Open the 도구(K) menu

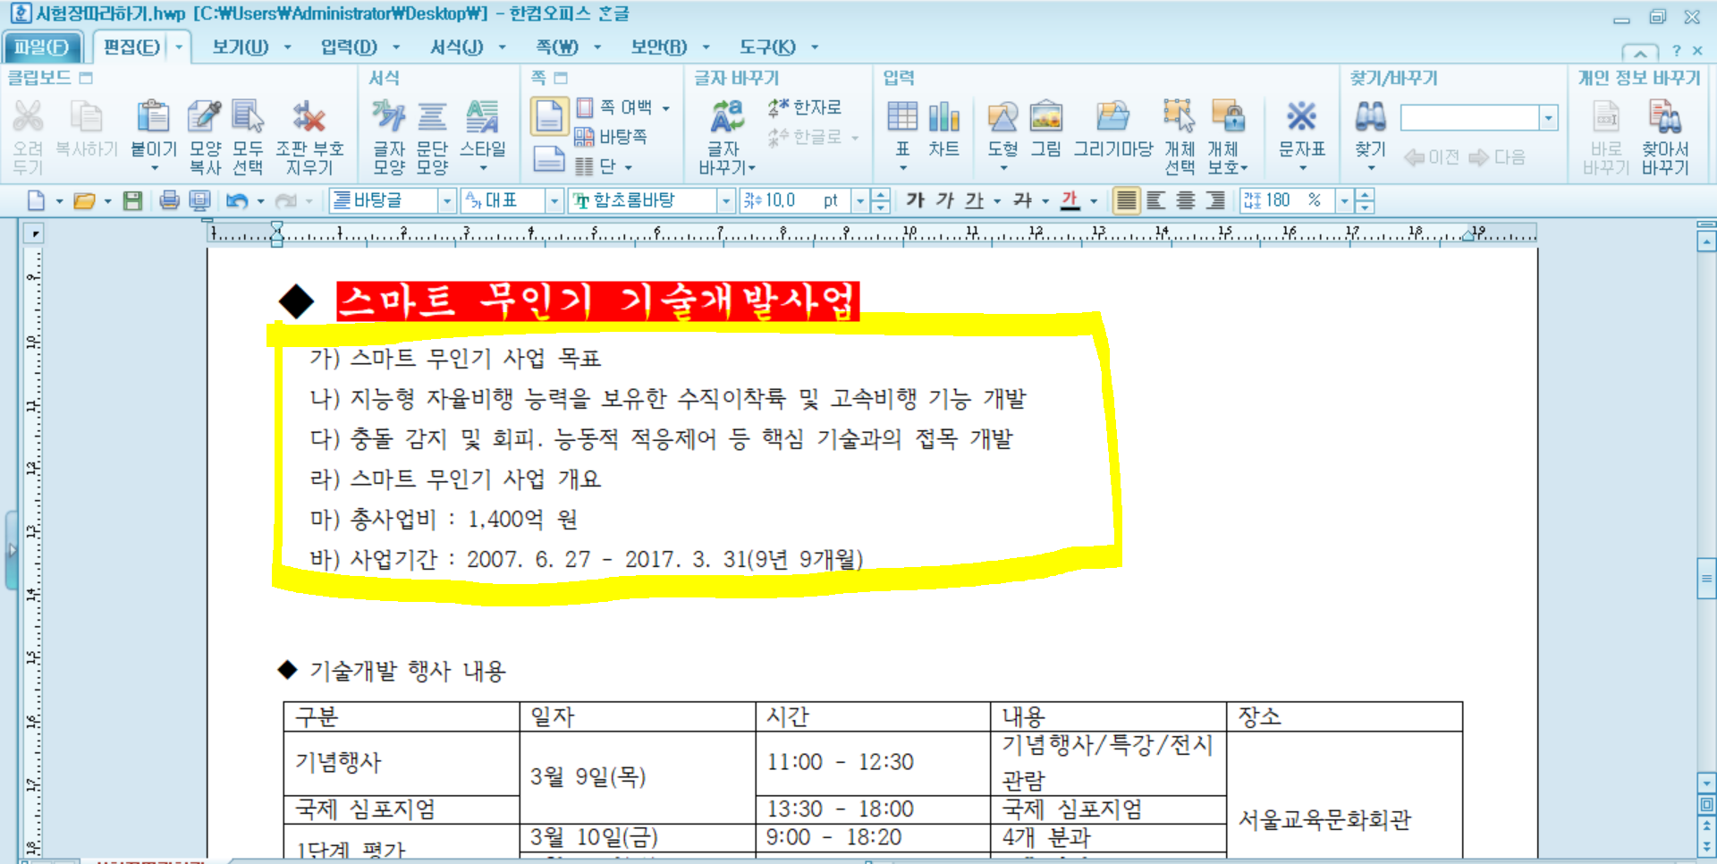[x=766, y=47]
